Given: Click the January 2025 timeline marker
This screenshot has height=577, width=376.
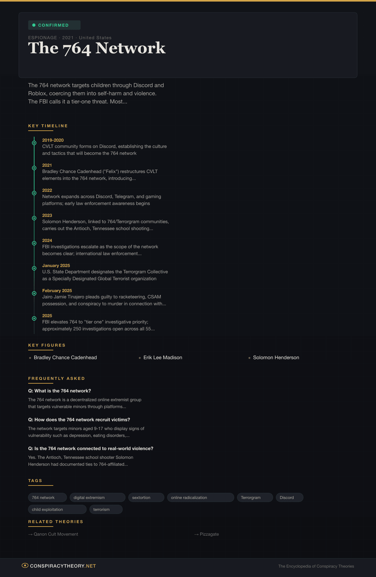Looking at the screenshot, I should pos(34,268).
